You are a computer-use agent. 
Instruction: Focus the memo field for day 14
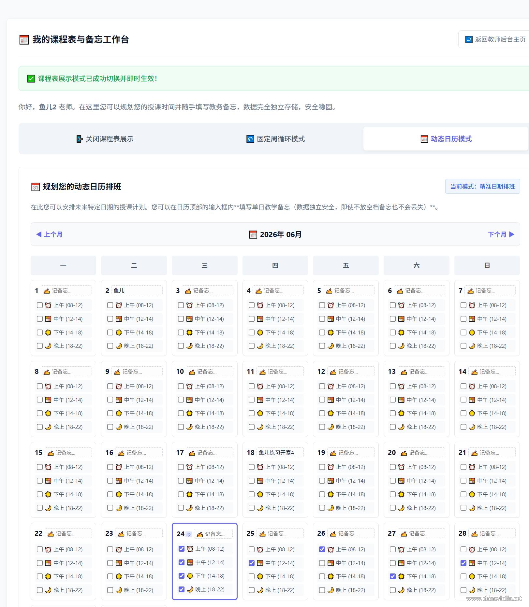point(492,372)
